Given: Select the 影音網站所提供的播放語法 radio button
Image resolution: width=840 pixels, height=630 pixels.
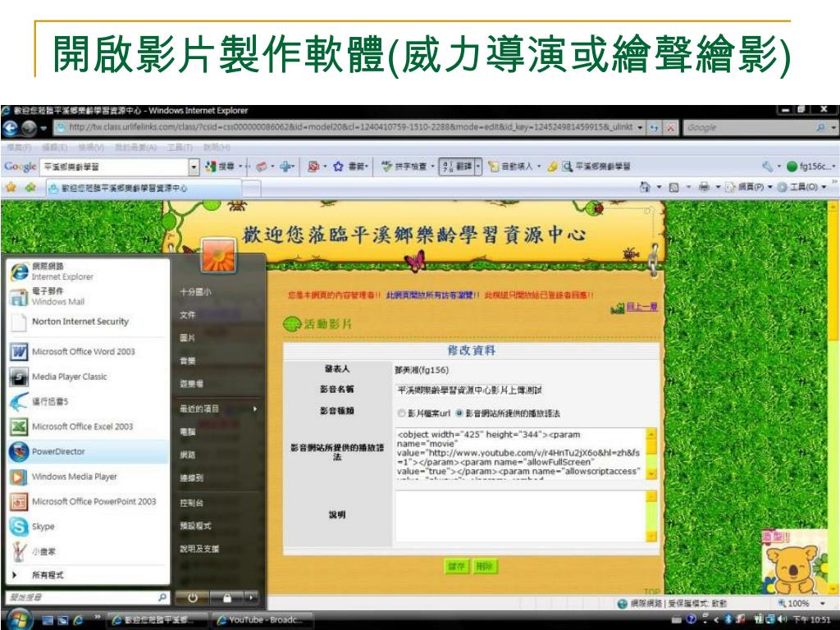Looking at the screenshot, I should click(x=459, y=413).
